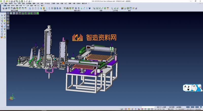Click the coordinate axis cube in viewport corner
Image resolution: width=203 pixels, height=111 pixels.
[x=12, y=98]
